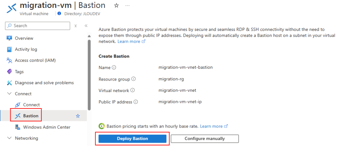Click the Overview monitor icon
Viewport: 337px width, 146px height.
tap(9, 38)
